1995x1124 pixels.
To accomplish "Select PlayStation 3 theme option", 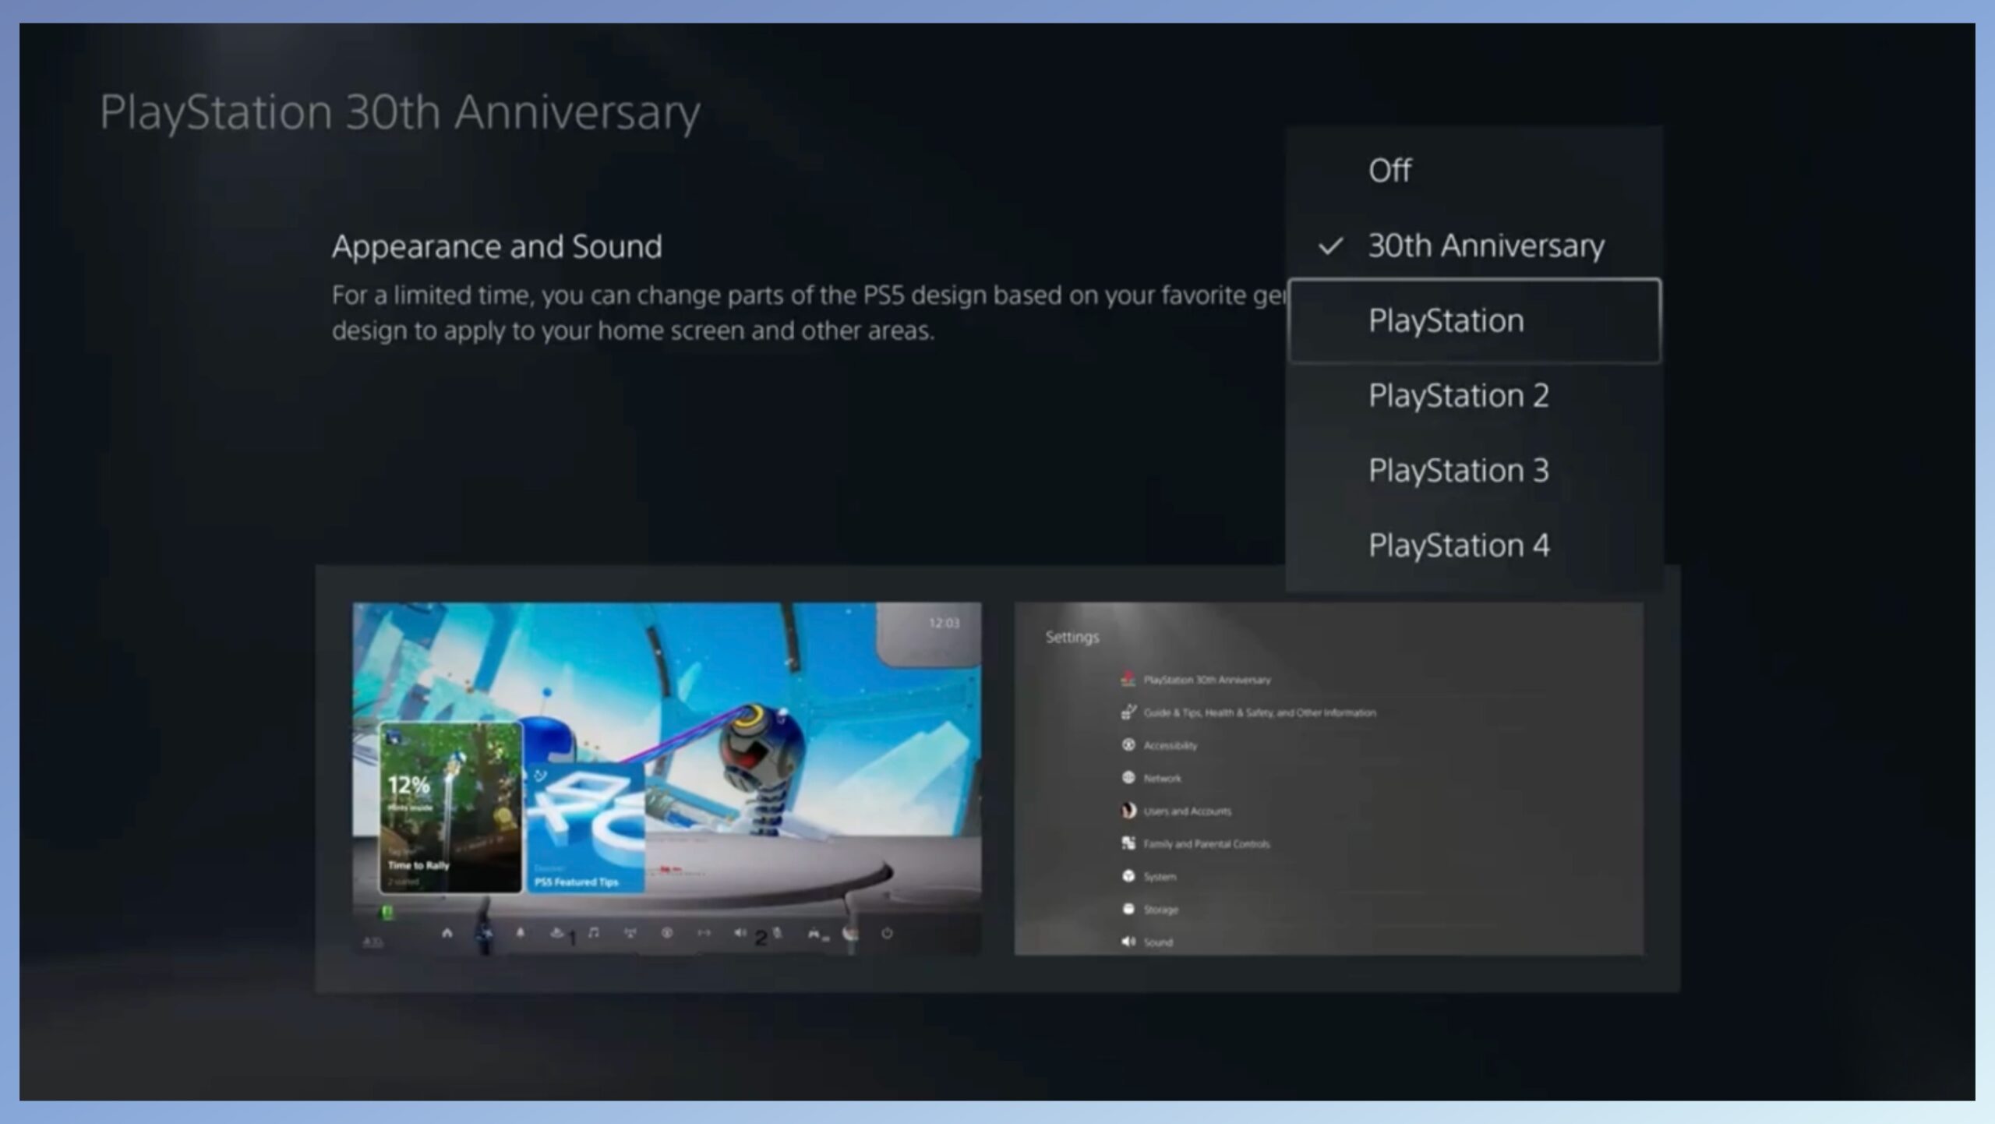I will [1458, 468].
